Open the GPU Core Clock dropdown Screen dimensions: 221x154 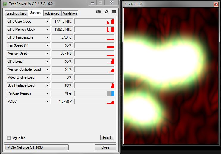click(47, 21)
